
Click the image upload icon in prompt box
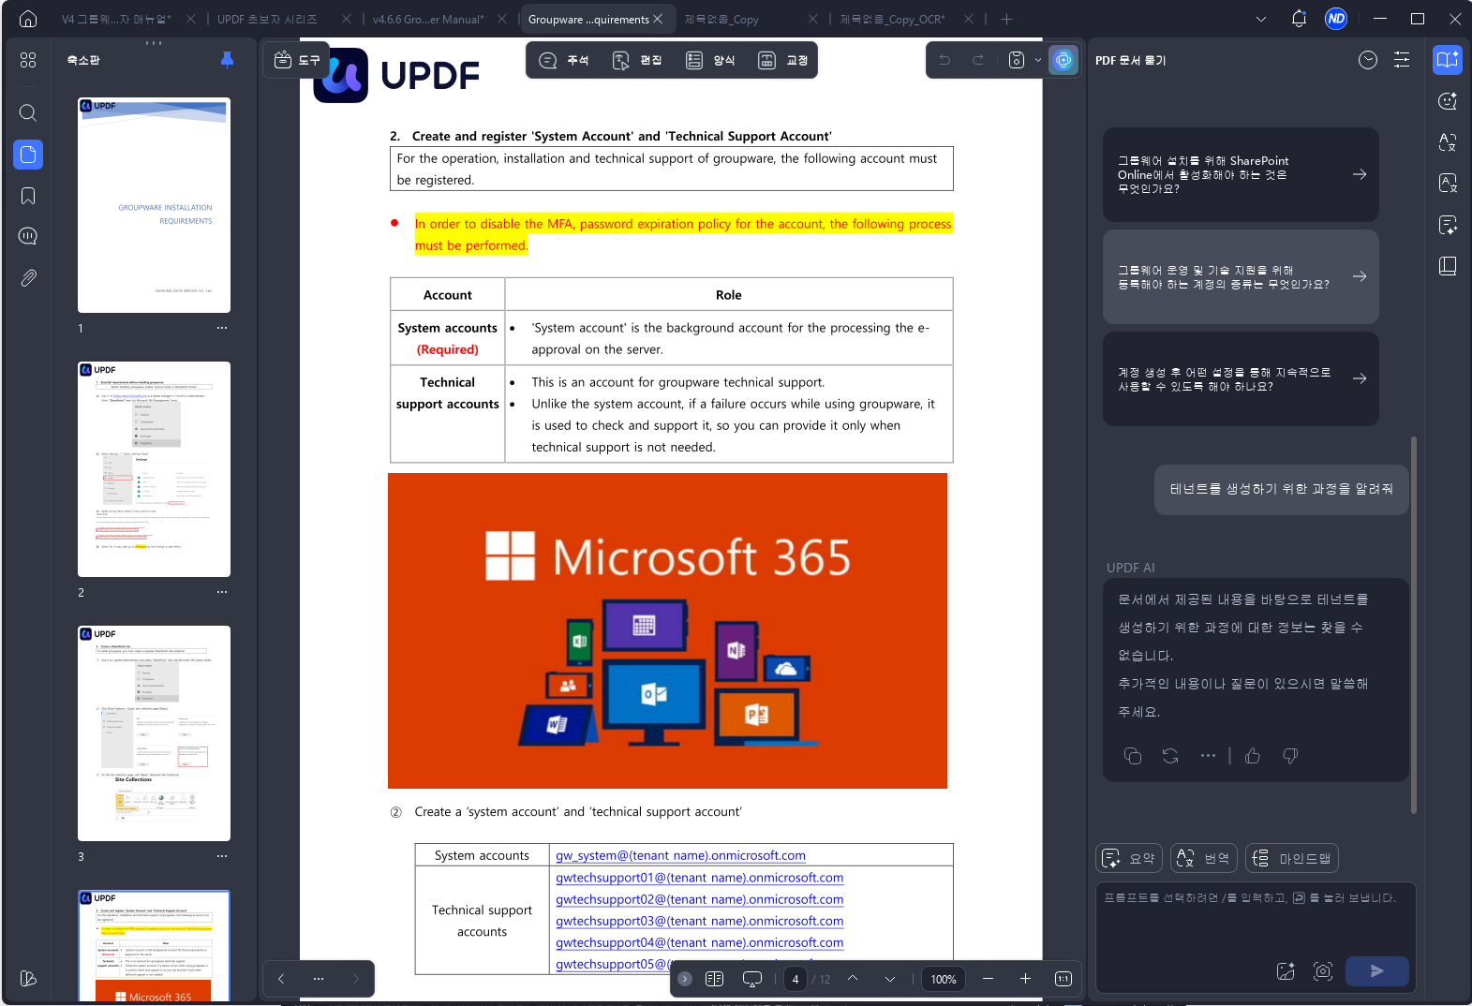[x=1286, y=971]
